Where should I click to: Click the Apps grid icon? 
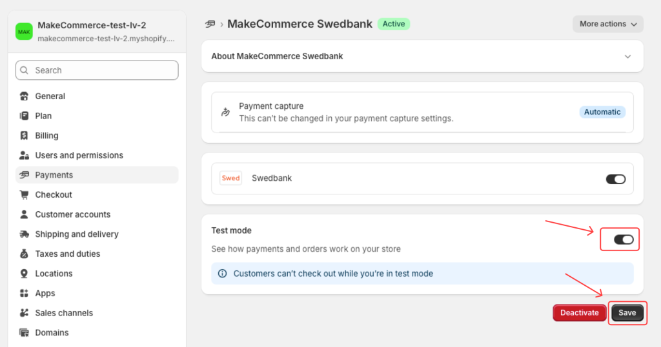coord(25,294)
